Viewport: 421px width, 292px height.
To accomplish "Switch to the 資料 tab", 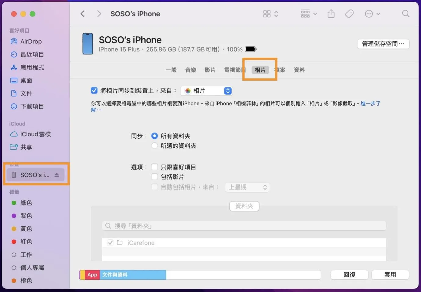I will (x=299, y=70).
